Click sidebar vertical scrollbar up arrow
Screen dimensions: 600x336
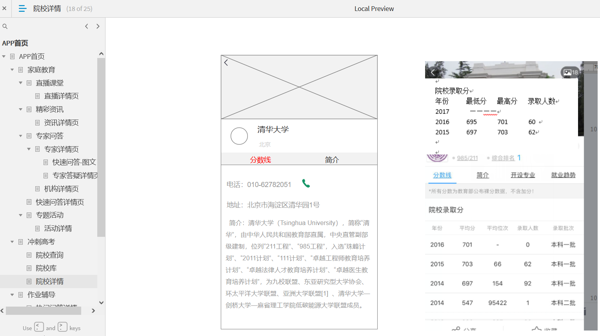pos(101,54)
